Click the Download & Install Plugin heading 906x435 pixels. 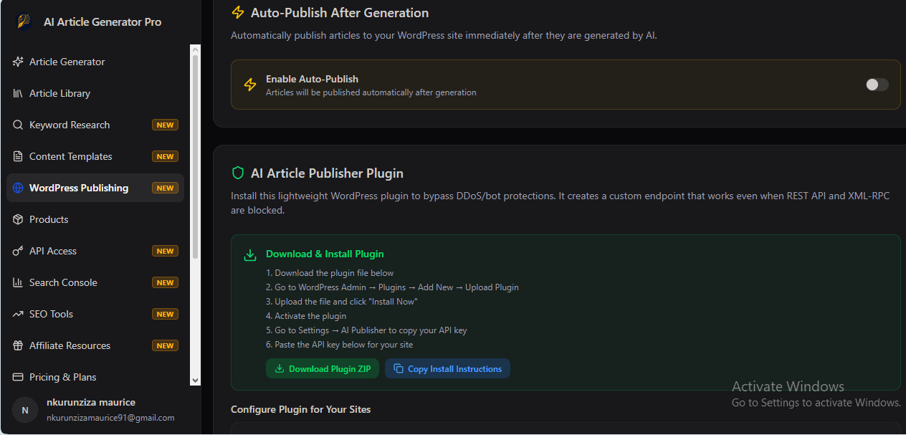(325, 254)
